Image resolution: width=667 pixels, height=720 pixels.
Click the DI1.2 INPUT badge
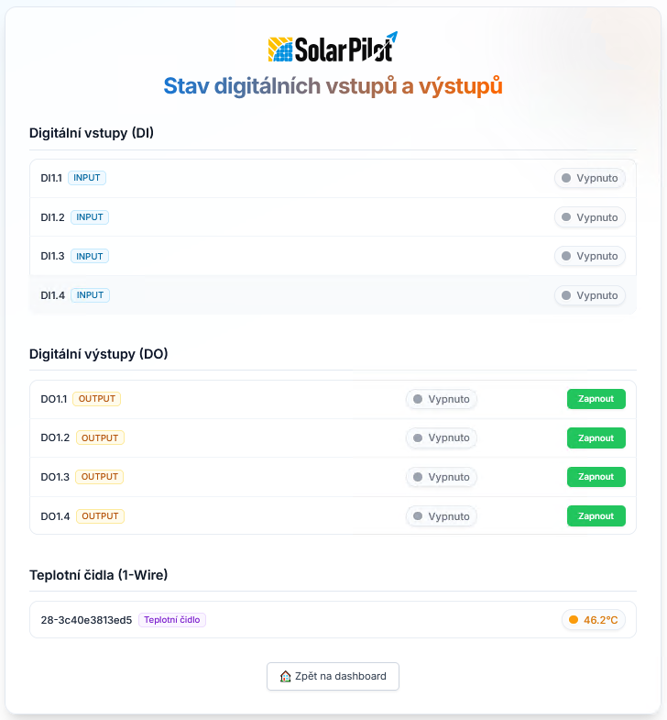coord(90,217)
